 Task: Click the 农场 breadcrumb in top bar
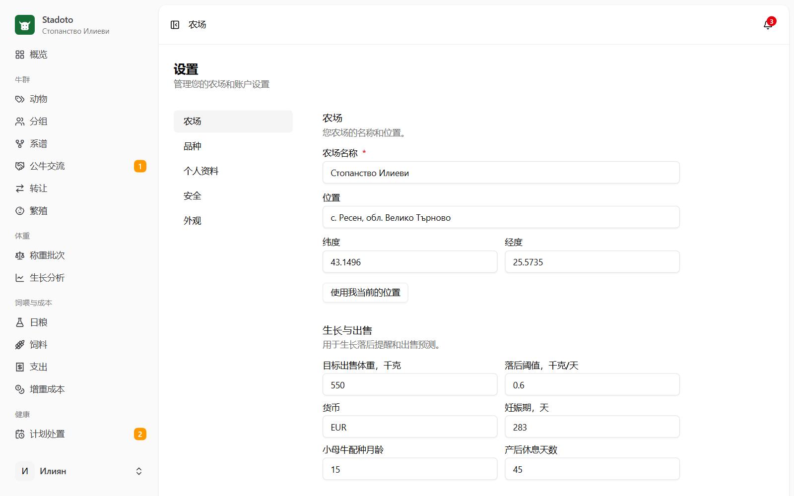197,25
